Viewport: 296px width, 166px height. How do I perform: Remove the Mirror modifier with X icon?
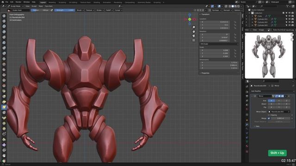[289, 96]
